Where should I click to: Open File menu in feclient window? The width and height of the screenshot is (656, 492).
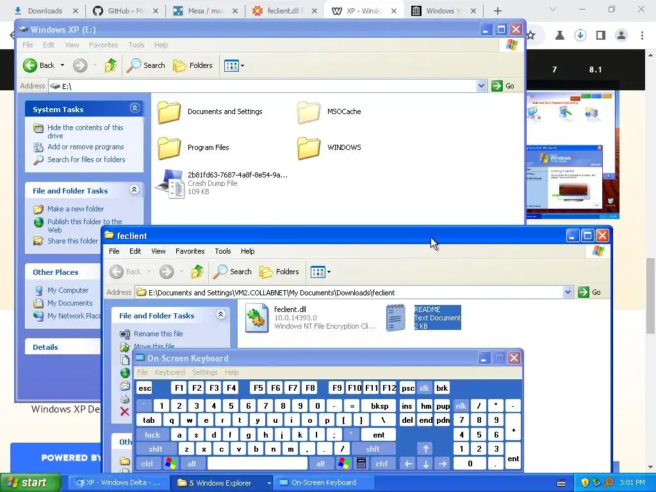pyautogui.click(x=114, y=251)
